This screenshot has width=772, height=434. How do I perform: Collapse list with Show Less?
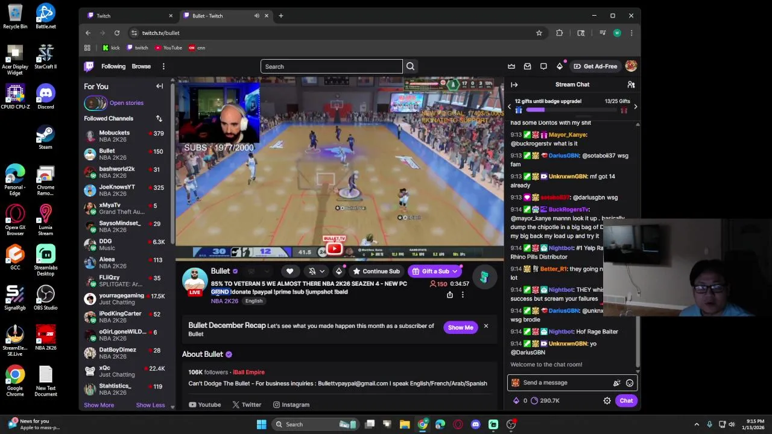[150, 405]
